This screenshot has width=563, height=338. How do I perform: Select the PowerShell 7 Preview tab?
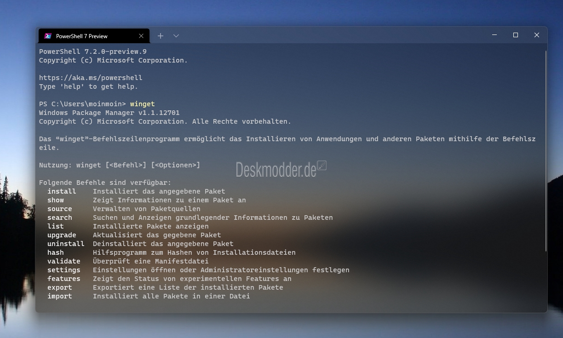pos(93,36)
